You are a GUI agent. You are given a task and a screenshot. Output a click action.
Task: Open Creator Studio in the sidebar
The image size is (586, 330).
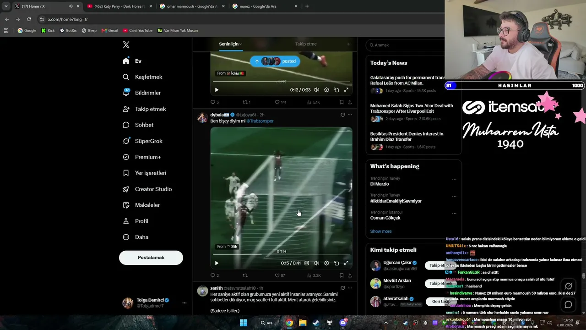tap(147, 189)
